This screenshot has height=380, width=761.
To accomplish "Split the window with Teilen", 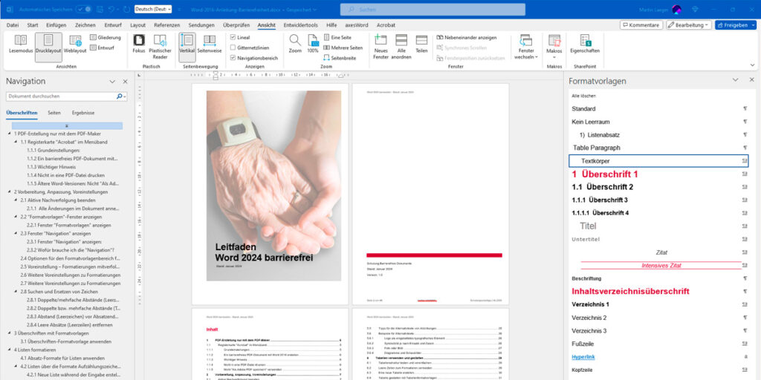I will [x=422, y=45].
